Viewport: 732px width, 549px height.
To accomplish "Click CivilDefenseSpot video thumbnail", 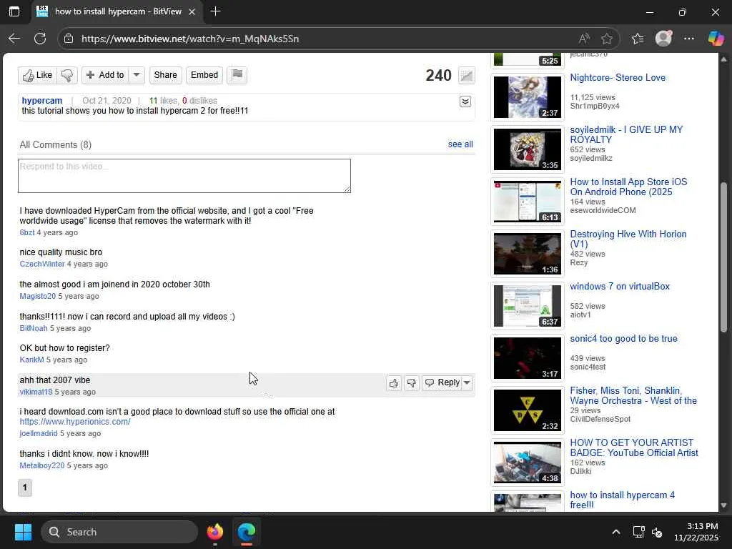I will (x=528, y=411).
